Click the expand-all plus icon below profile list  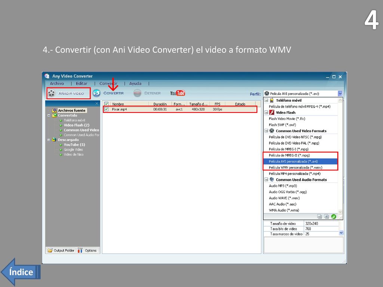326,216
